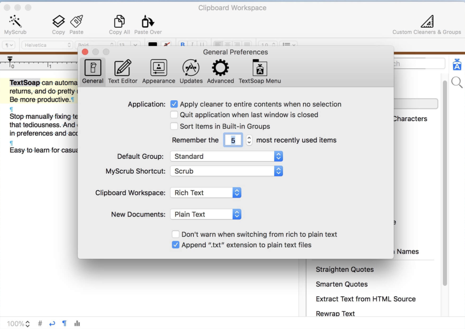The height and width of the screenshot is (329, 465).
Task: Toggle line numbers with the # icon
Action: coord(40,324)
